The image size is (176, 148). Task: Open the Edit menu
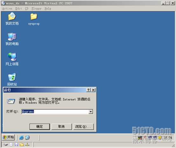18,9
